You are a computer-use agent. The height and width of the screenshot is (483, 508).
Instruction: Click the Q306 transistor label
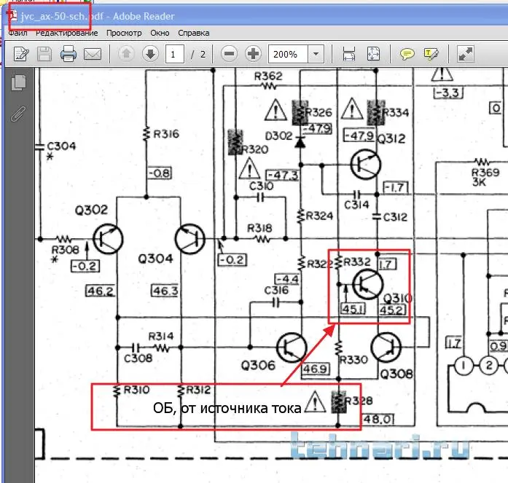coord(258,366)
